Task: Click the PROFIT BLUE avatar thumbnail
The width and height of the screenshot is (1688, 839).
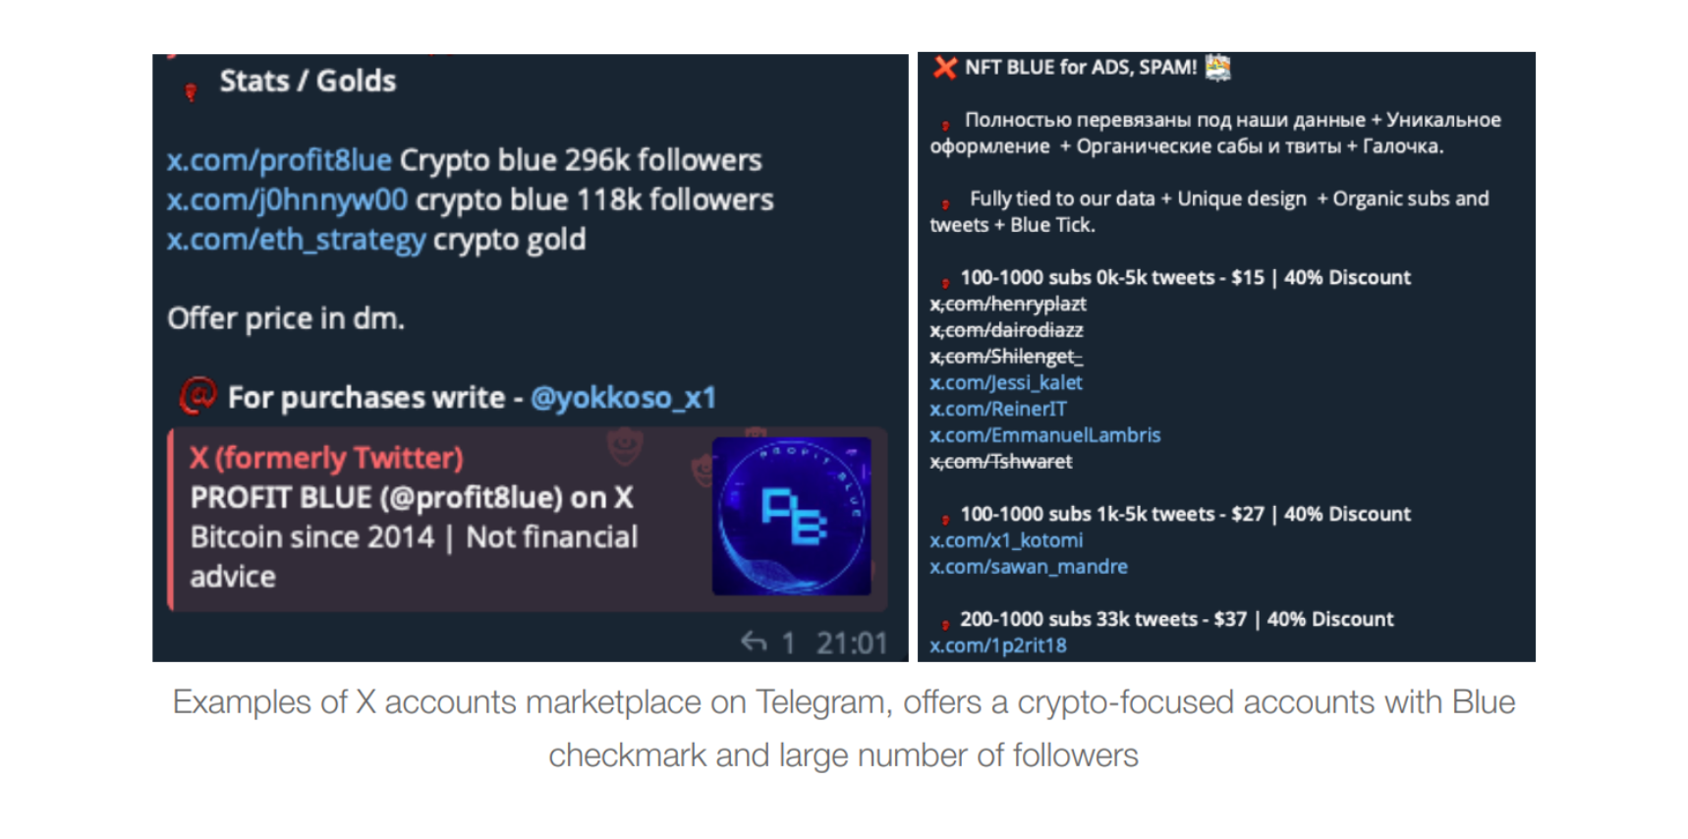Action: pyautogui.click(x=792, y=516)
